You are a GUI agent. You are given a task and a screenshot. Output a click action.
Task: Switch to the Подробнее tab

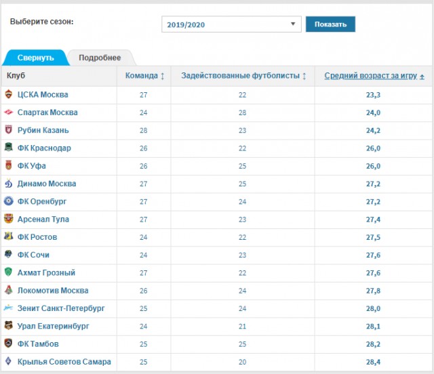coord(100,58)
